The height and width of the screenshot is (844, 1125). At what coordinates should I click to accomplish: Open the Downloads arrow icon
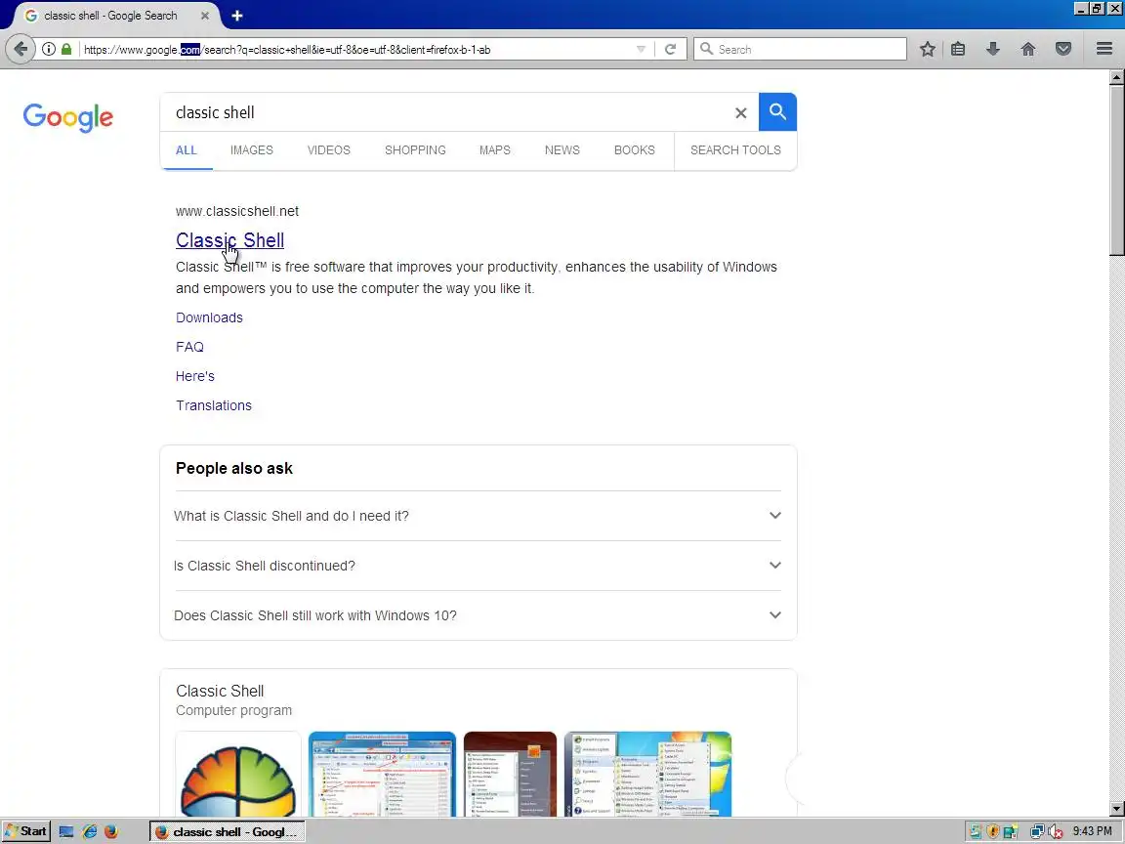click(x=993, y=49)
